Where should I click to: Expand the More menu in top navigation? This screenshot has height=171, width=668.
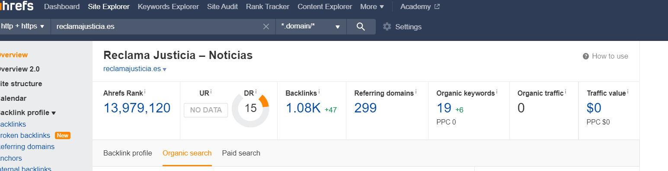click(x=372, y=6)
